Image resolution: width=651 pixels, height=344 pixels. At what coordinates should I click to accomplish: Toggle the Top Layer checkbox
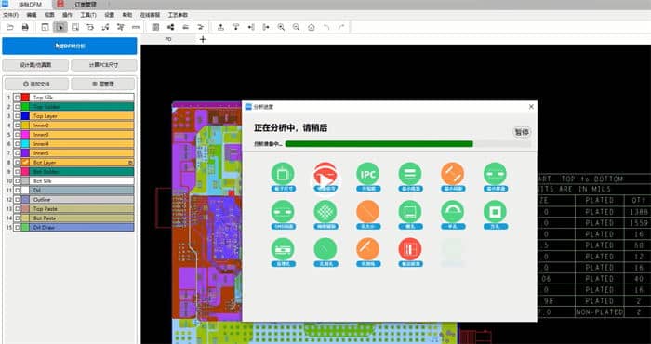coord(17,116)
